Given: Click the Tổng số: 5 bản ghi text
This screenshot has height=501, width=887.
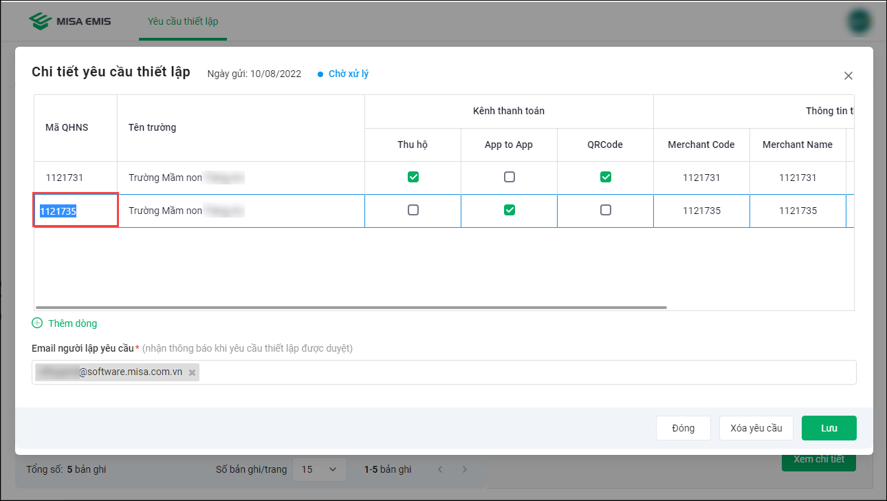Looking at the screenshot, I should (x=66, y=469).
